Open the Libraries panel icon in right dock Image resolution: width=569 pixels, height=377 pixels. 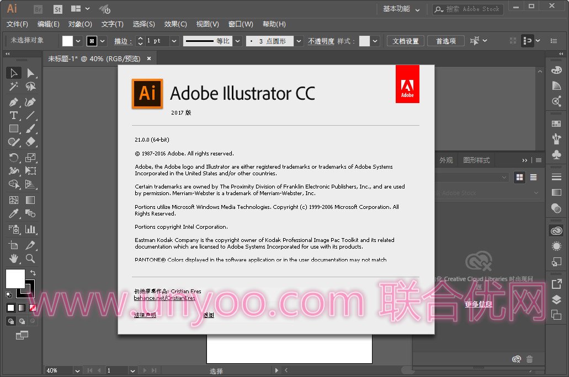[556, 230]
